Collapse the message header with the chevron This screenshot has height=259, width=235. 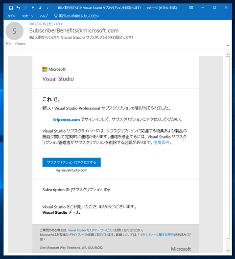228,45
